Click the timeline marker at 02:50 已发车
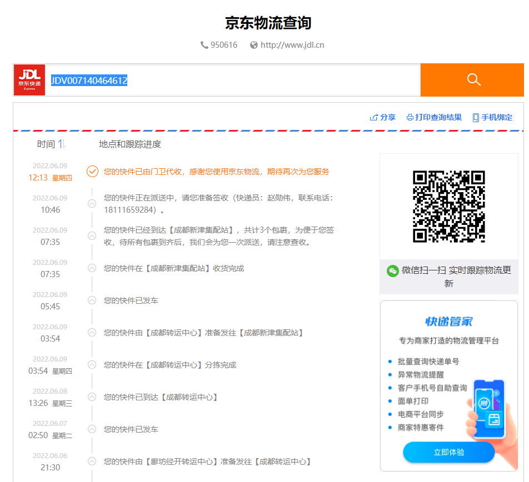This screenshot has width=529, height=482. pyautogui.click(x=92, y=429)
